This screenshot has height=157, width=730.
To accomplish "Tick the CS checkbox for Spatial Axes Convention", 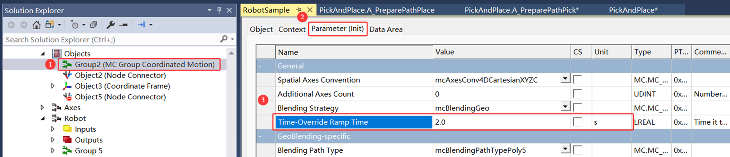I will (578, 80).
